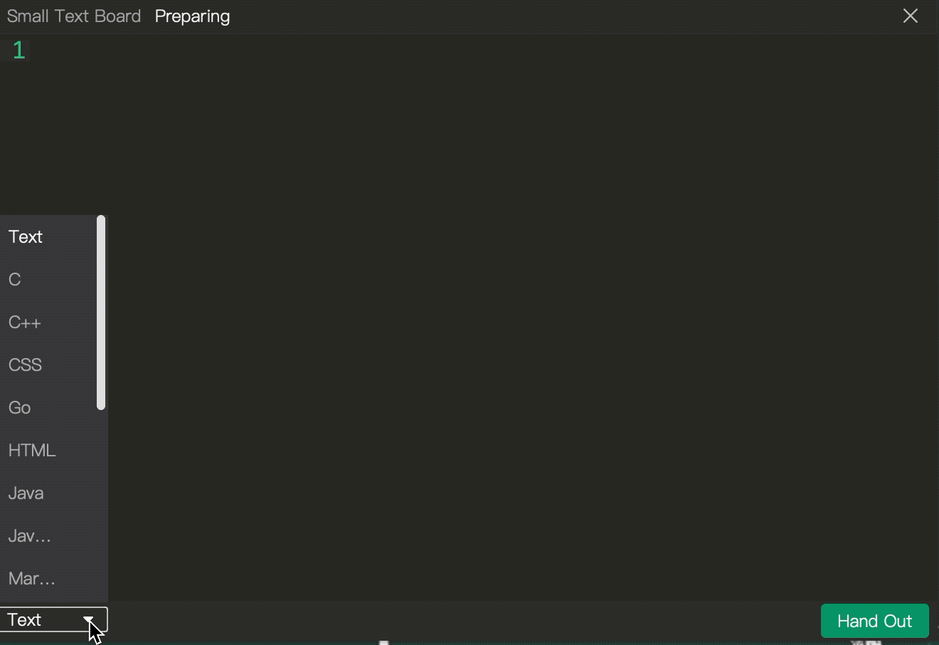Close the Small Text Board window
Screen dimensions: 939x645
click(x=910, y=16)
